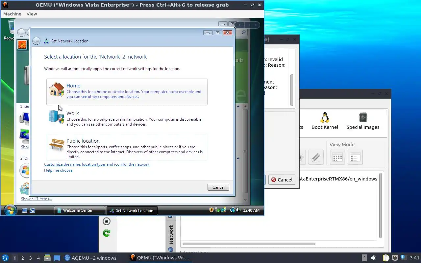
Task: Click the host clock showing 3:41
Action: [415, 258]
